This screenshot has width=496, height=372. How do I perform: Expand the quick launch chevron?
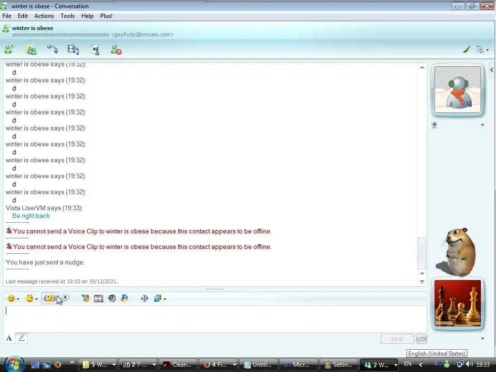click(x=72, y=362)
